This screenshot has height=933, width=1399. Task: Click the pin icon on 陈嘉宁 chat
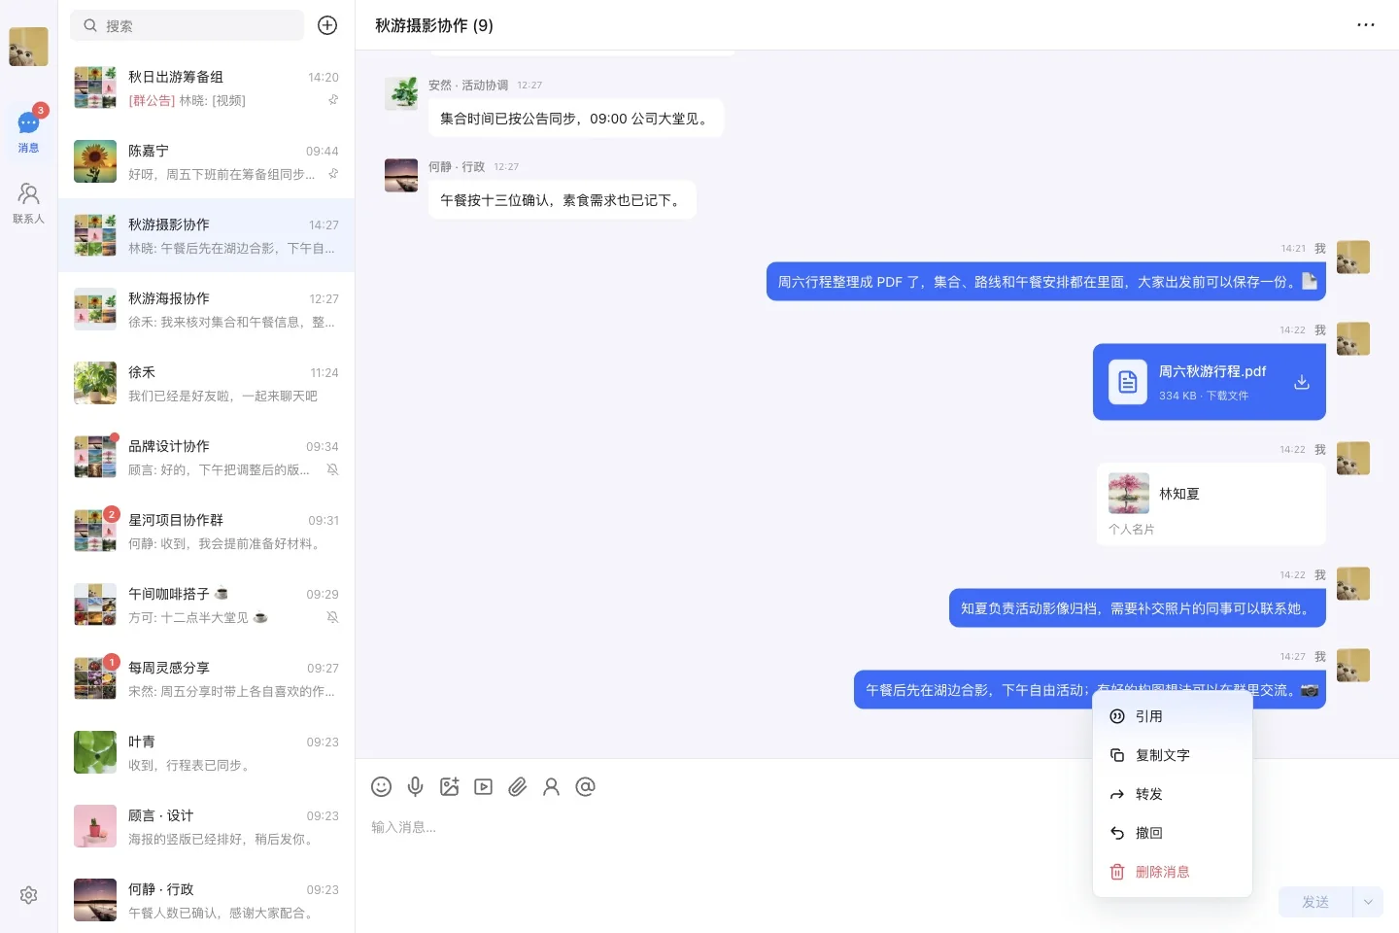point(332,174)
